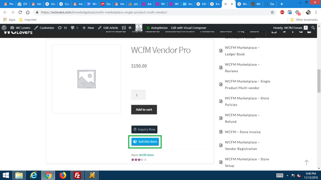Open WCFM Marketplace – Reviews article
Viewport: 321px width, 180px height.
[242, 68]
